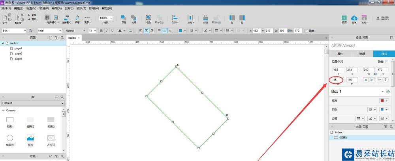Toggle Underline text formatting
Image resolution: width=395 pixels, height=161 pixels.
click(112, 31)
